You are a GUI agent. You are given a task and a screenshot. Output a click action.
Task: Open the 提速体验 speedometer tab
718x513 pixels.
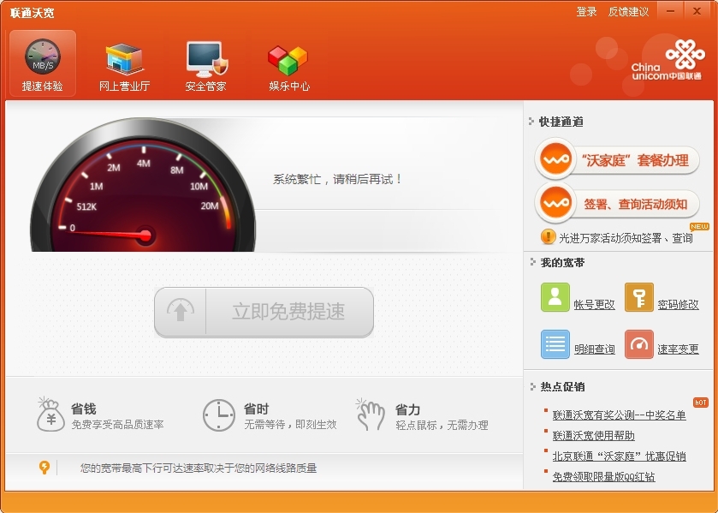[43, 63]
